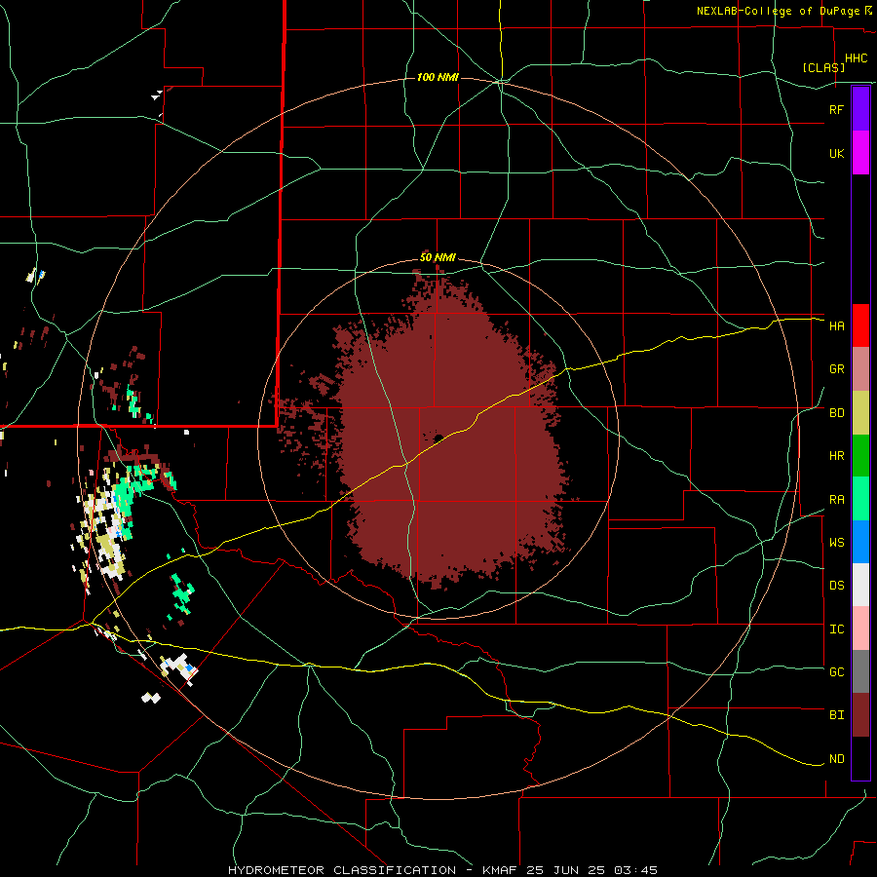Click the [CLAS] units label

(823, 67)
